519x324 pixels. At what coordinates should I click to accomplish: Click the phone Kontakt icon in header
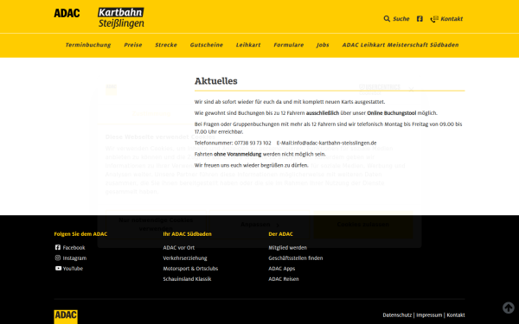click(434, 19)
